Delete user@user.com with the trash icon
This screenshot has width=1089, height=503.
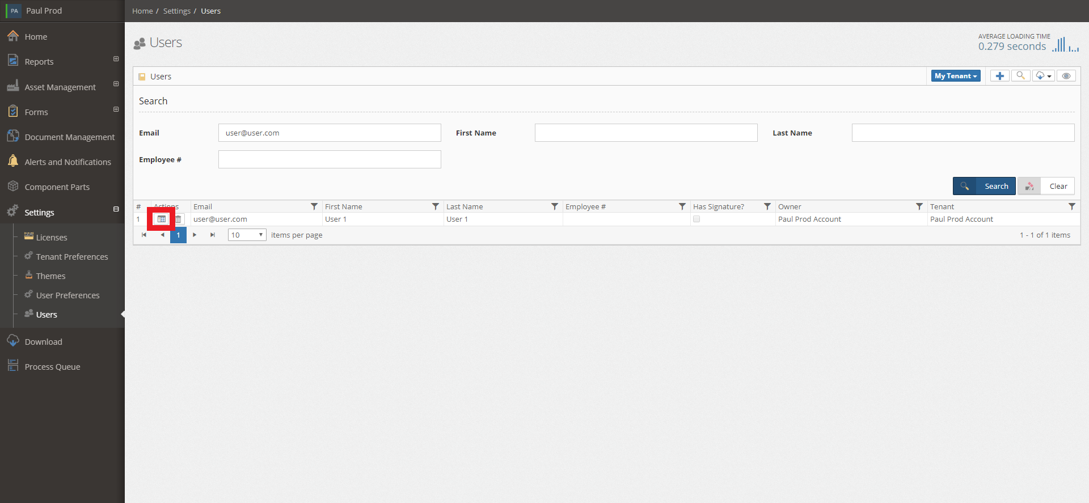(178, 219)
